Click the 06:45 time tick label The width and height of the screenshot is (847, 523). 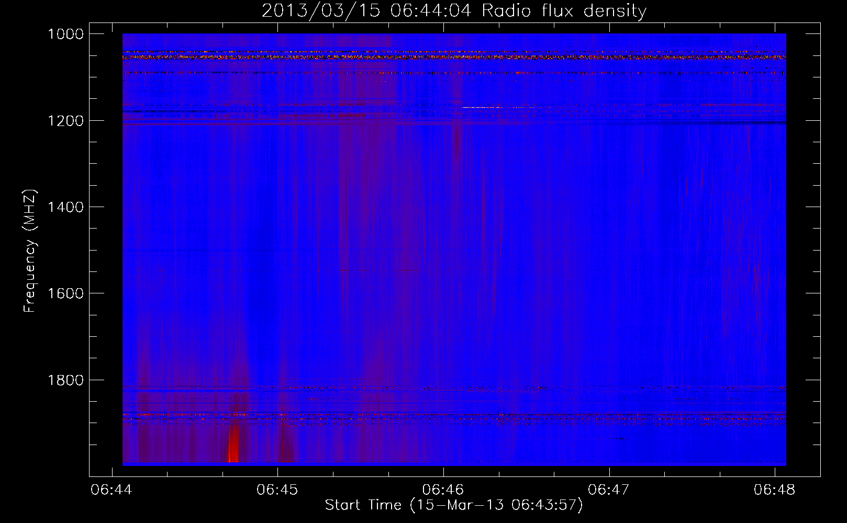click(277, 490)
